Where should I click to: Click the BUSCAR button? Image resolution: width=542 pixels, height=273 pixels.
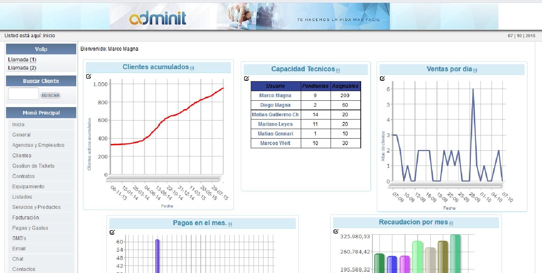pos(50,95)
